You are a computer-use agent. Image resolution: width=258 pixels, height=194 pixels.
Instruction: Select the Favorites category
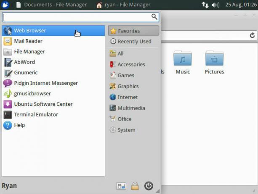pyautogui.click(x=133, y=31)
